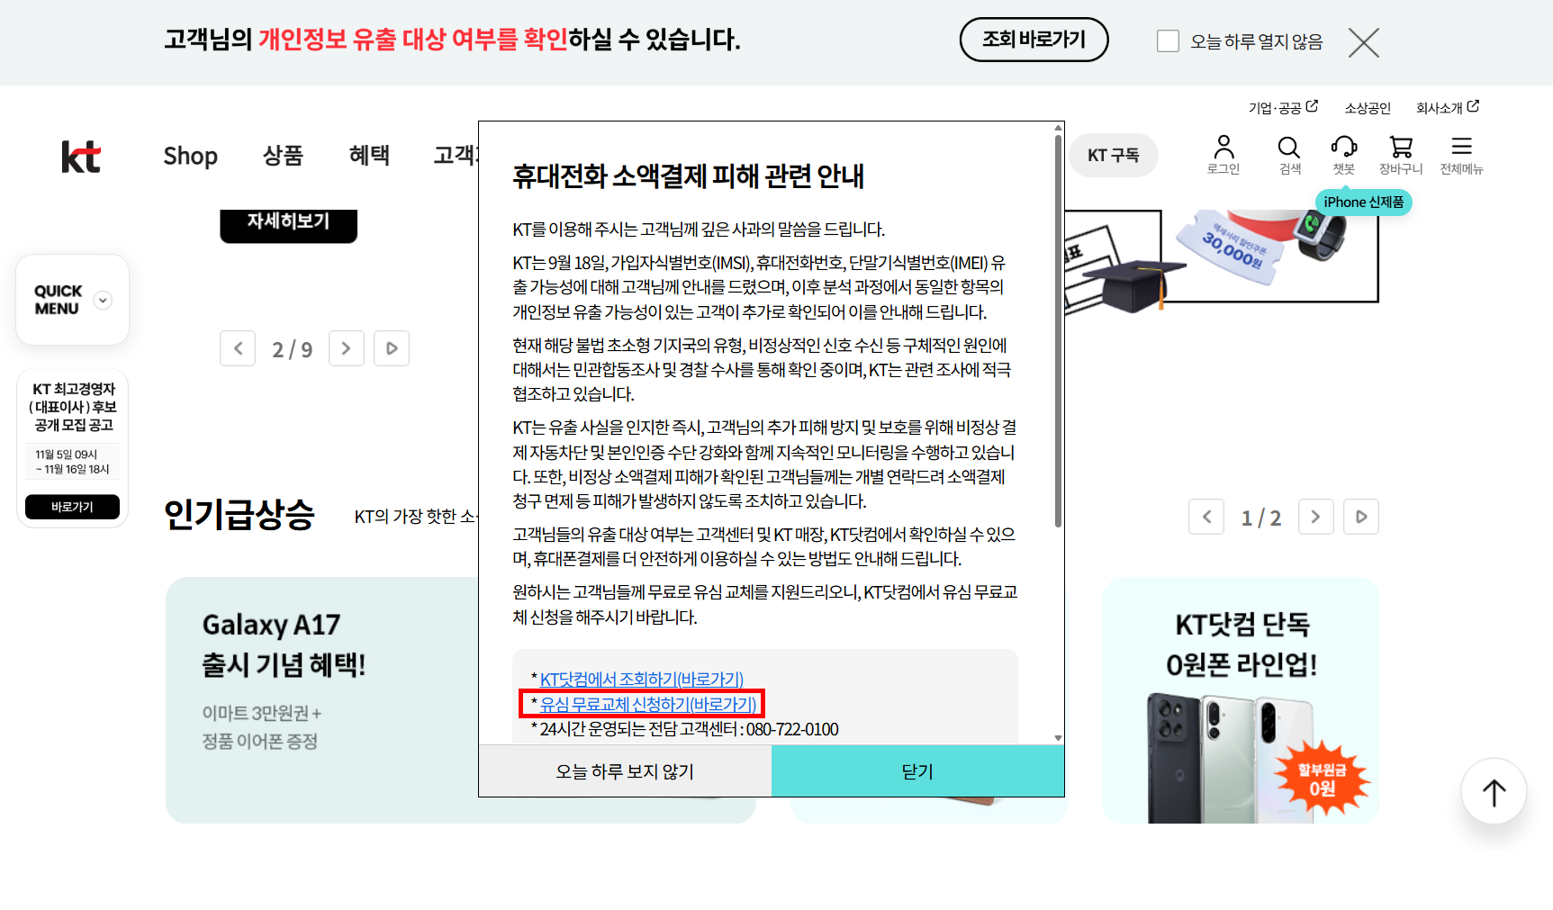
Task: Open the KT닷컴 단독 0원폰 라인업 card
Action: point(1241,700)
